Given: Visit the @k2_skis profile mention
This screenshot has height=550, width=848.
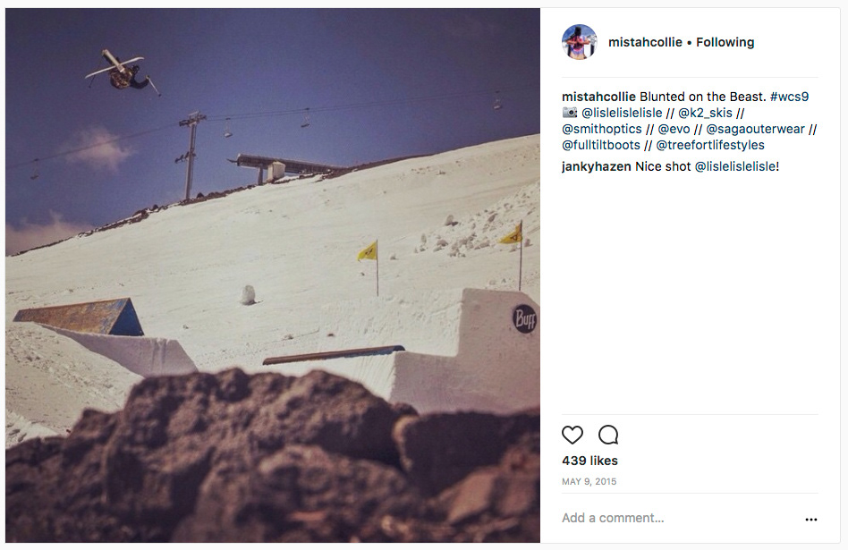Looking at the screenshot, I should 705,113.
